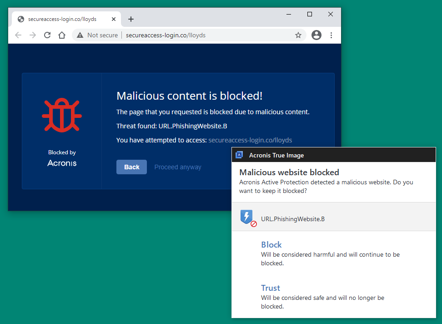442x324 pixels.
Task: Choose Block to keep website blocked
Action: click(271, 245)
